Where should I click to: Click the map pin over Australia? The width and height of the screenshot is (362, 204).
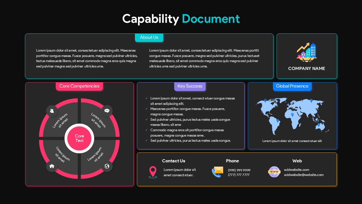[x=318, y=125]
